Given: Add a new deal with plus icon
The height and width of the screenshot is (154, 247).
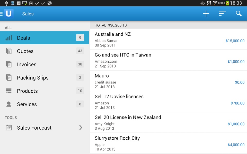Looking at the screenshot, I should 206,14.
